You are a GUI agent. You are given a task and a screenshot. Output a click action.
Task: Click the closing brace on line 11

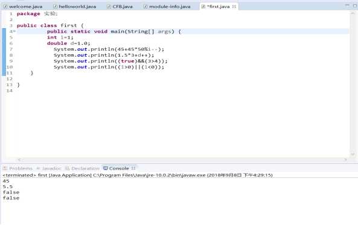click(32, 73)
